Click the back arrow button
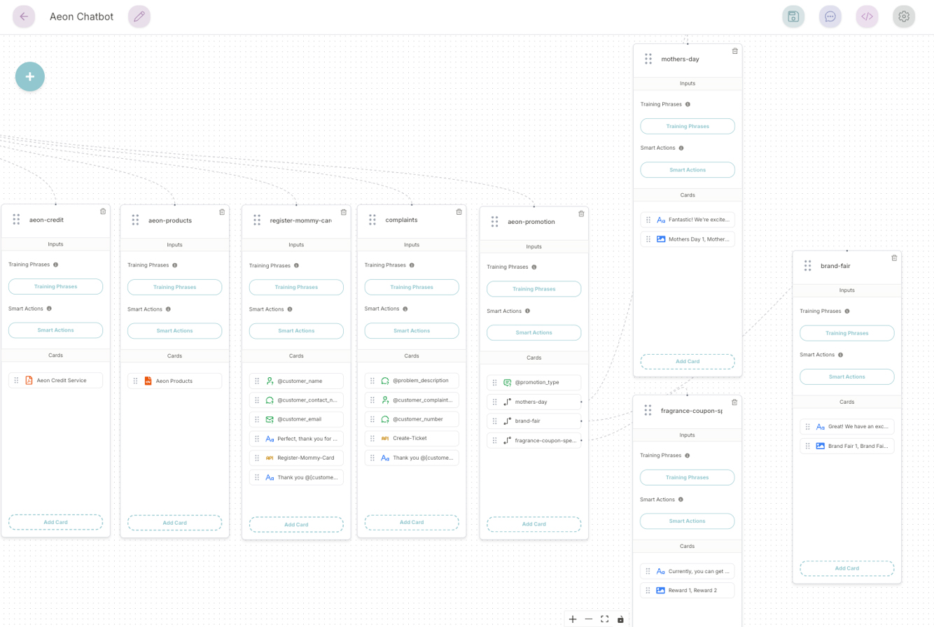The width and height of the screenshot is (934, 627). 24,17
